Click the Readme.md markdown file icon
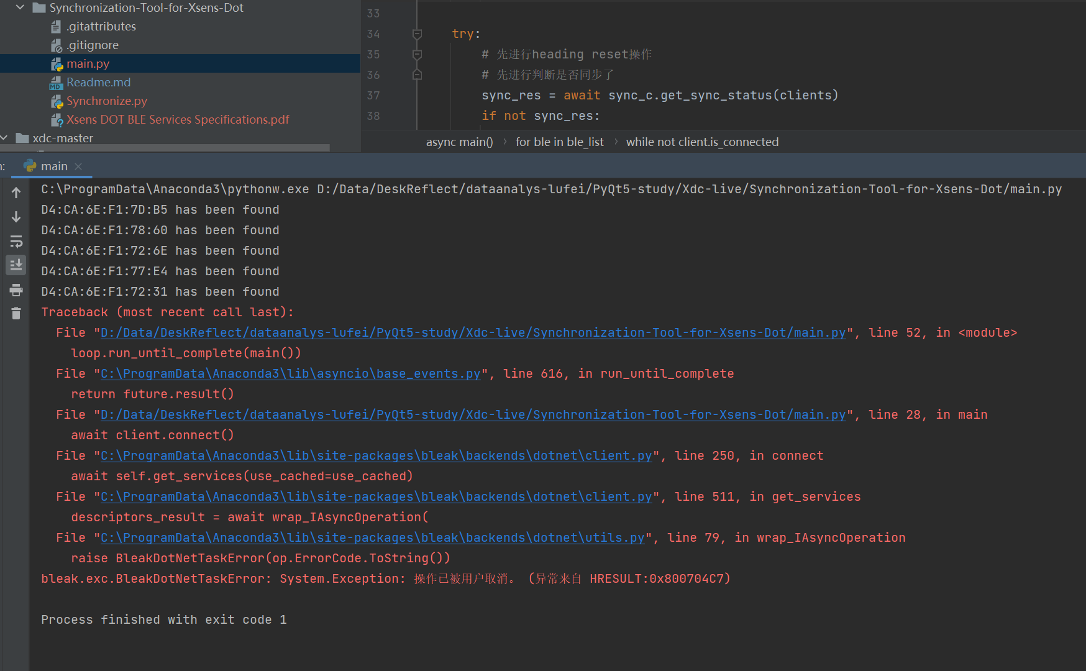This screenshot has height=671, width=1086. pyautogui.click(x=57, y=82)
